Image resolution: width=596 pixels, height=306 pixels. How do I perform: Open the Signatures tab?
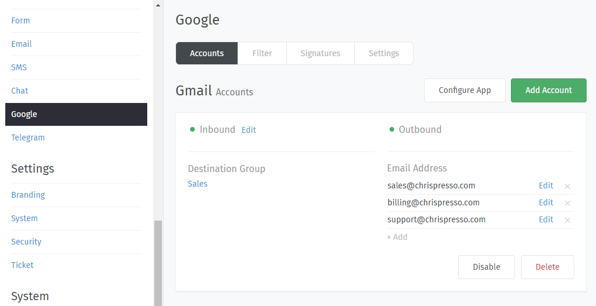[320, 53]
